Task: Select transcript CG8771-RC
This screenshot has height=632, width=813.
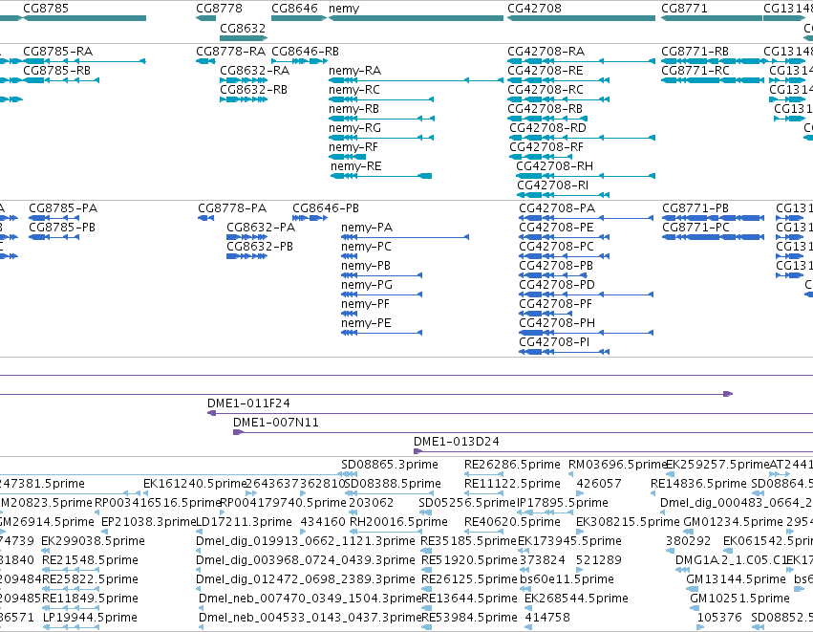Action: click(x=713, y=80)
